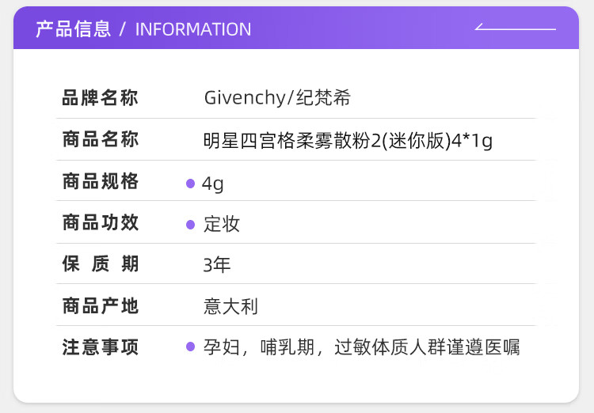This screenshot has height=413, width=594.
Task: Select the 4g specification value
Action: (x=213, y=184)
